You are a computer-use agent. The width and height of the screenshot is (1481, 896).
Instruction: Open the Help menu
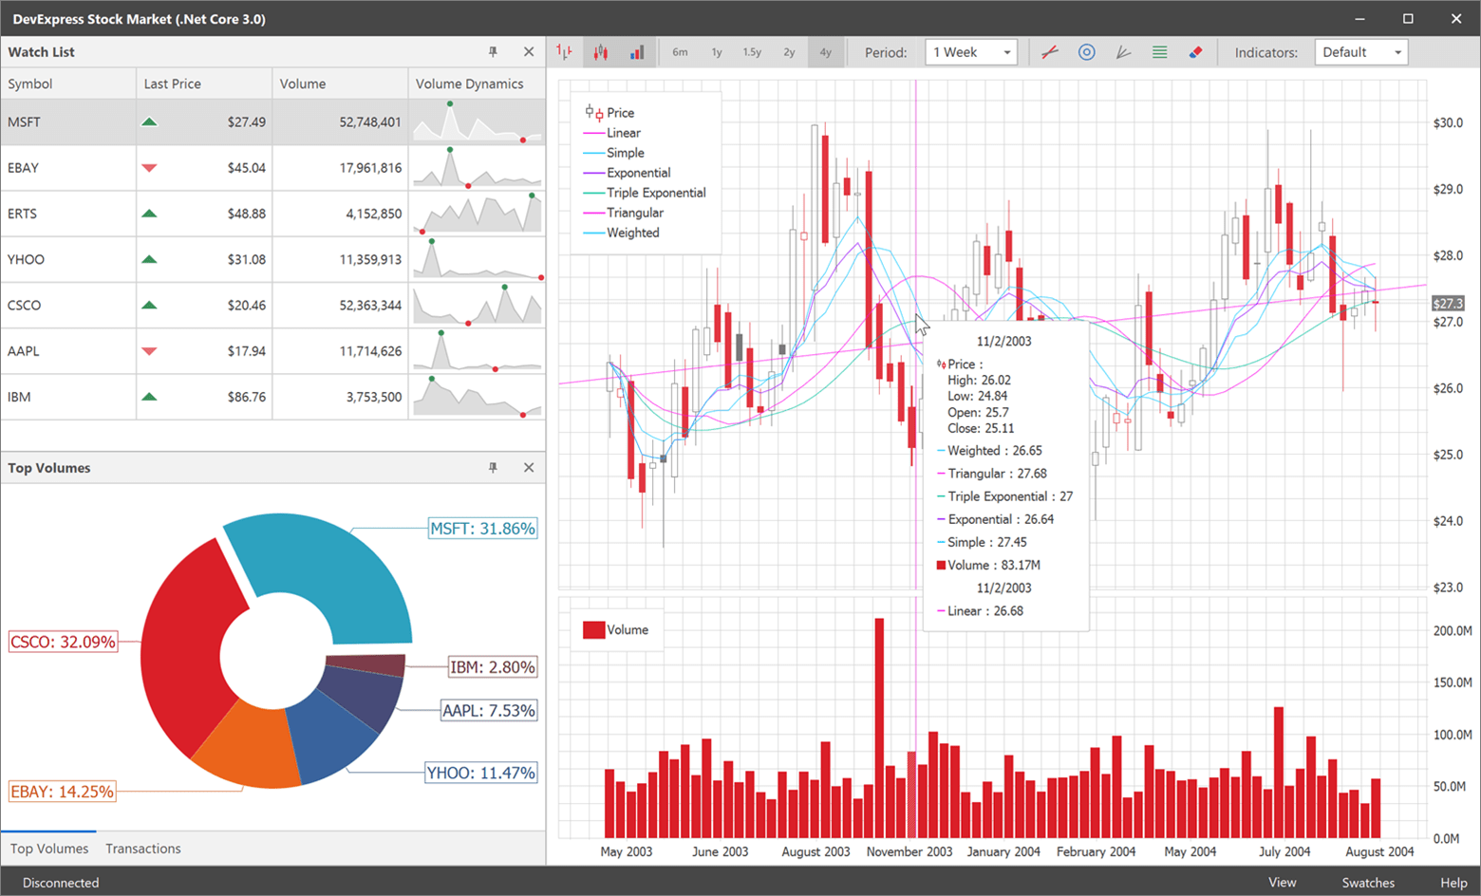(1453, 883)
